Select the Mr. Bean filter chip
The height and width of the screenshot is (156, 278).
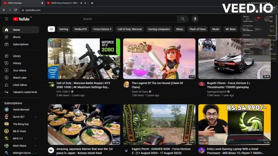pos(231,29)
